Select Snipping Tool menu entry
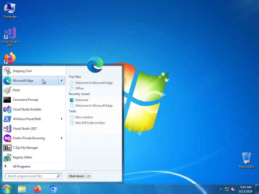This screenshot has height=194, width=259. click(x=34, y=71)
